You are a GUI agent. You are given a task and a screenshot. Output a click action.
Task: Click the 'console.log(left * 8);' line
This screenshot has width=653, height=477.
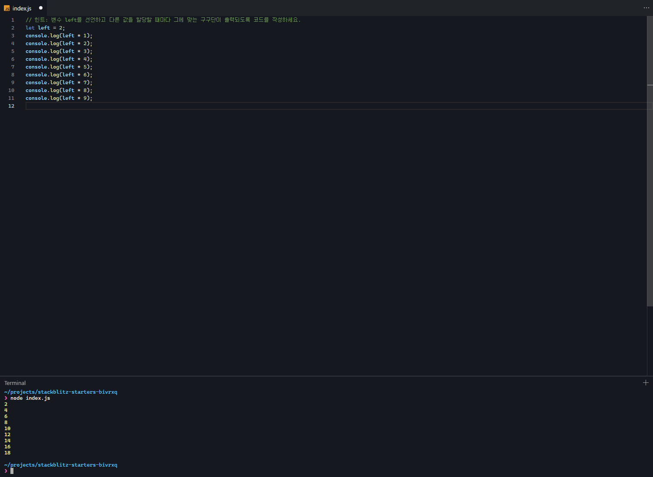(59, 90)
